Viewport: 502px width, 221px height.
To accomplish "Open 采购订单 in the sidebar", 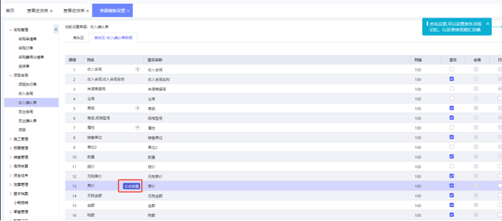I will pyautogui.click(x=25, y=48).
